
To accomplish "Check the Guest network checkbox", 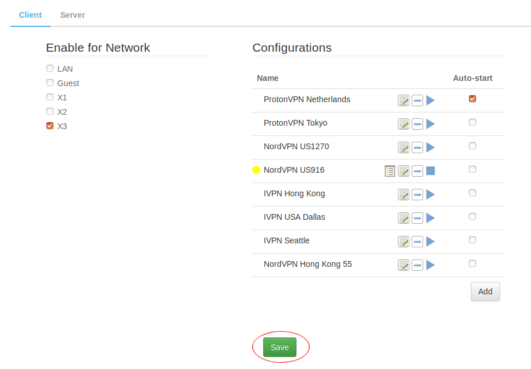I will [x=50, y=83].
